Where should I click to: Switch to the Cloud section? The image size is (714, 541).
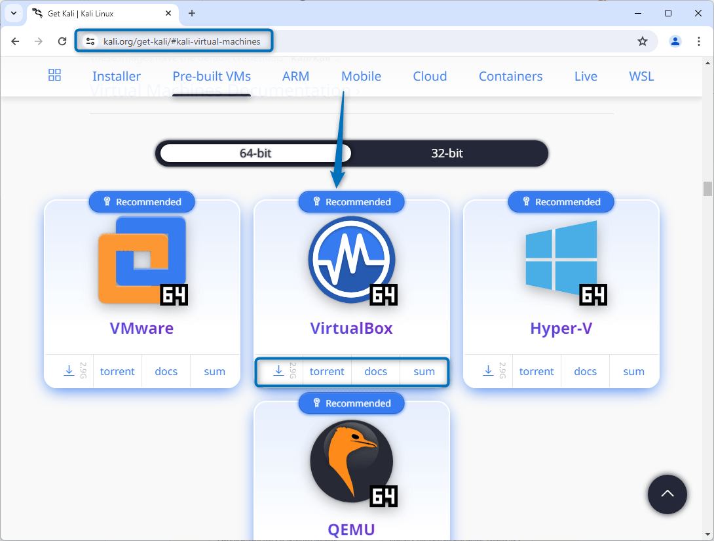(430, 75)
